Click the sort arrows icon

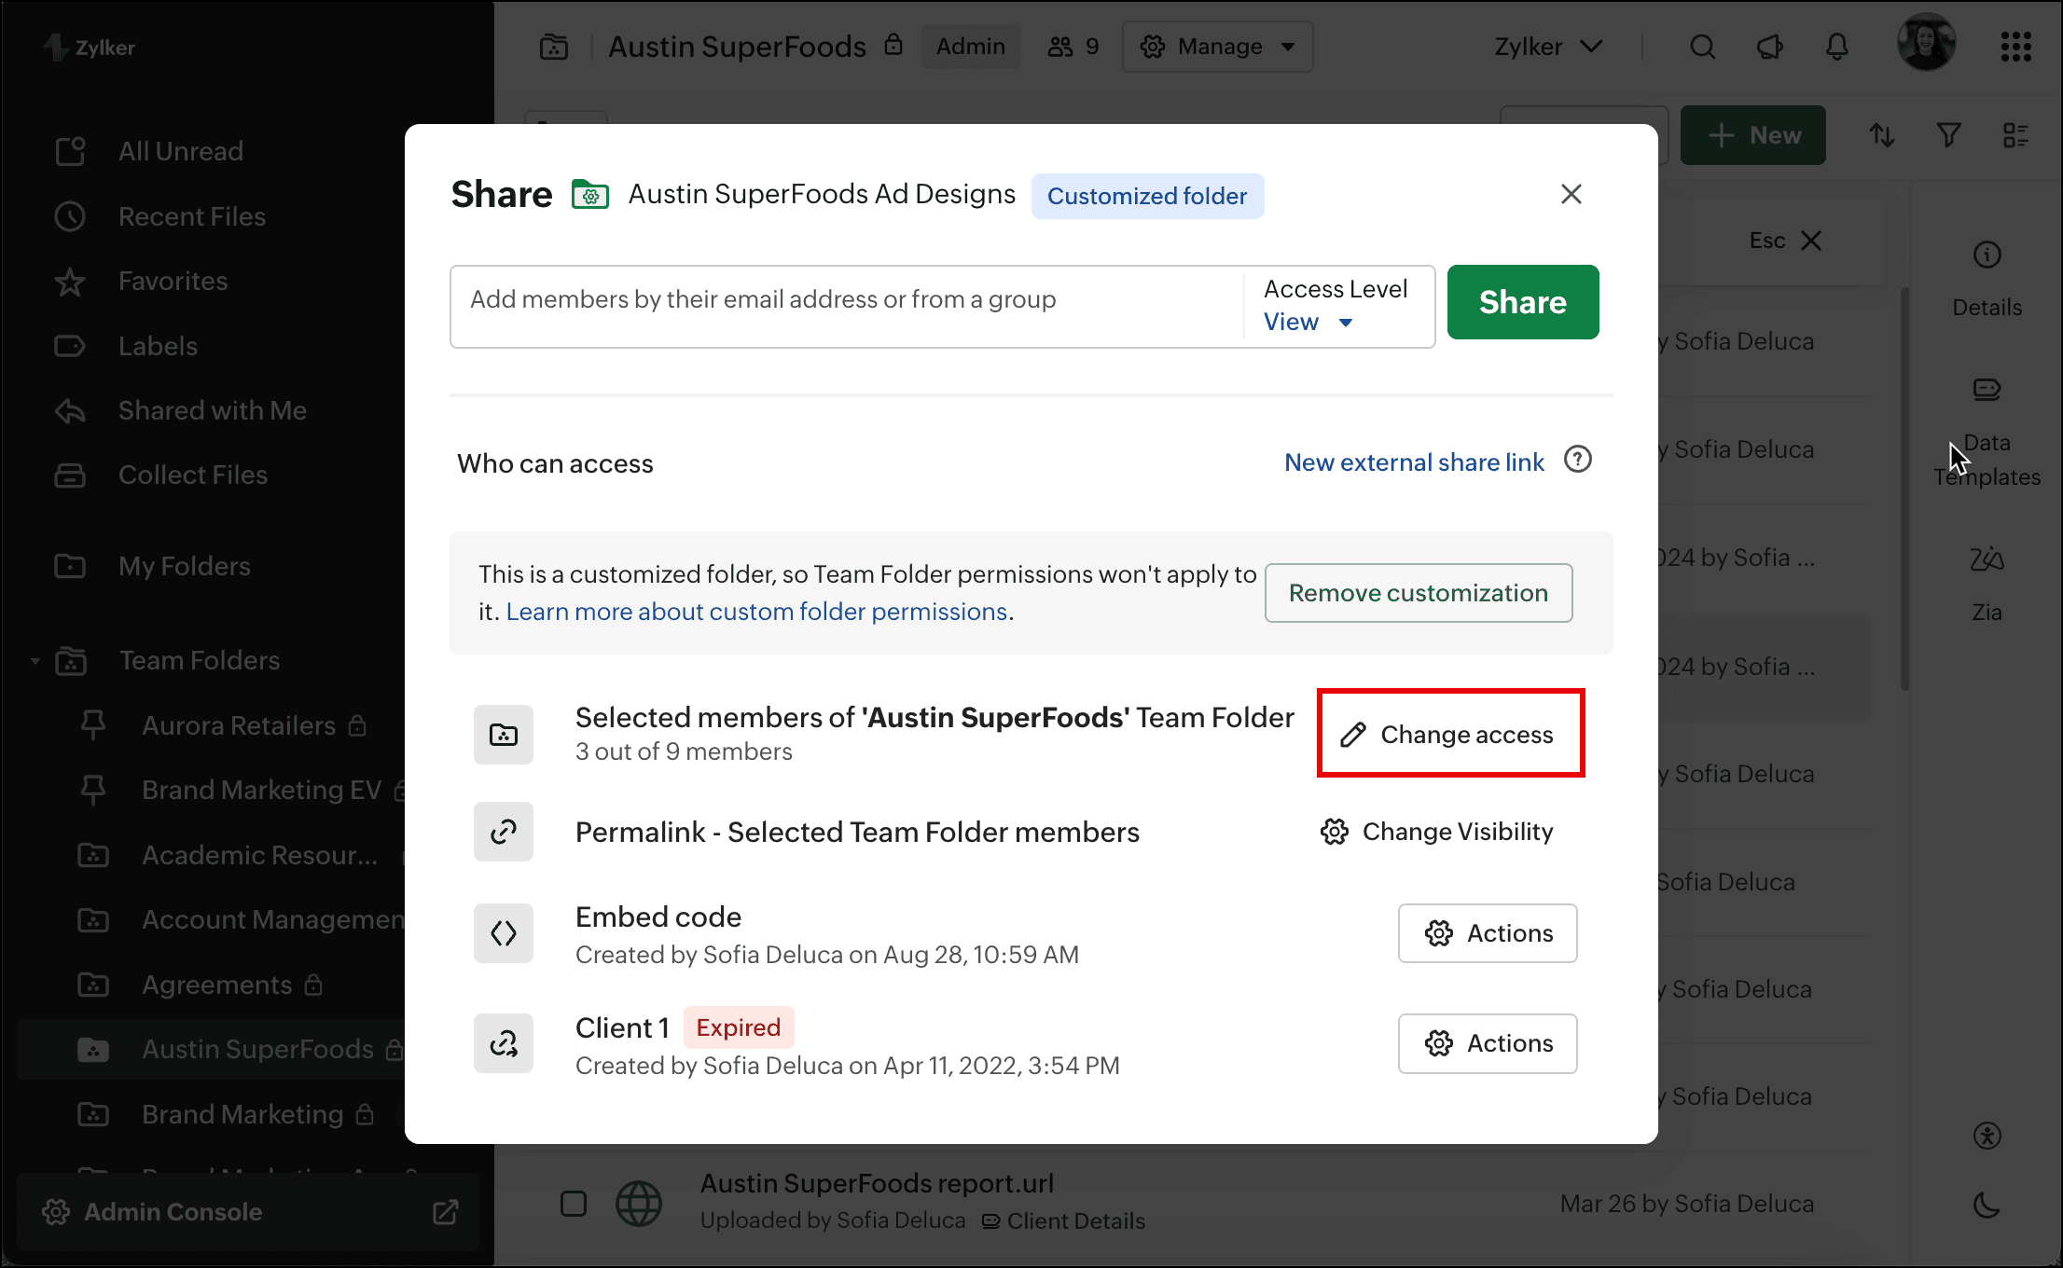pyautogui.click(x=1881, y=136)
